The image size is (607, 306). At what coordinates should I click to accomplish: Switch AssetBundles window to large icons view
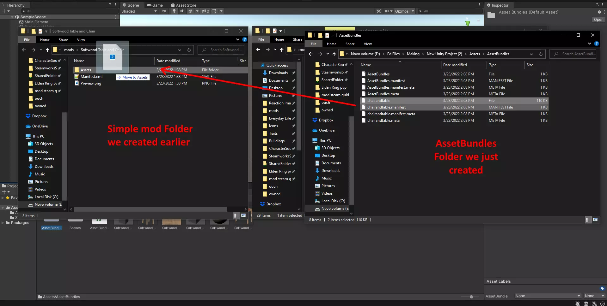click(595, 220)
